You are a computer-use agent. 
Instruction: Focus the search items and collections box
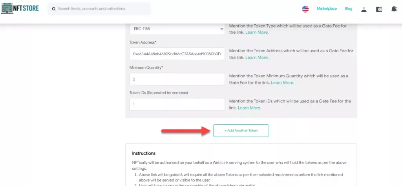pos(102,9)
